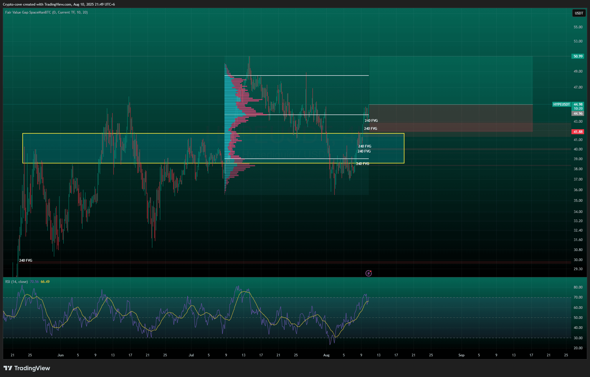The image size is (590, 377).
Task: Click the RSI value 70.56 in purple
Action: 34,282
